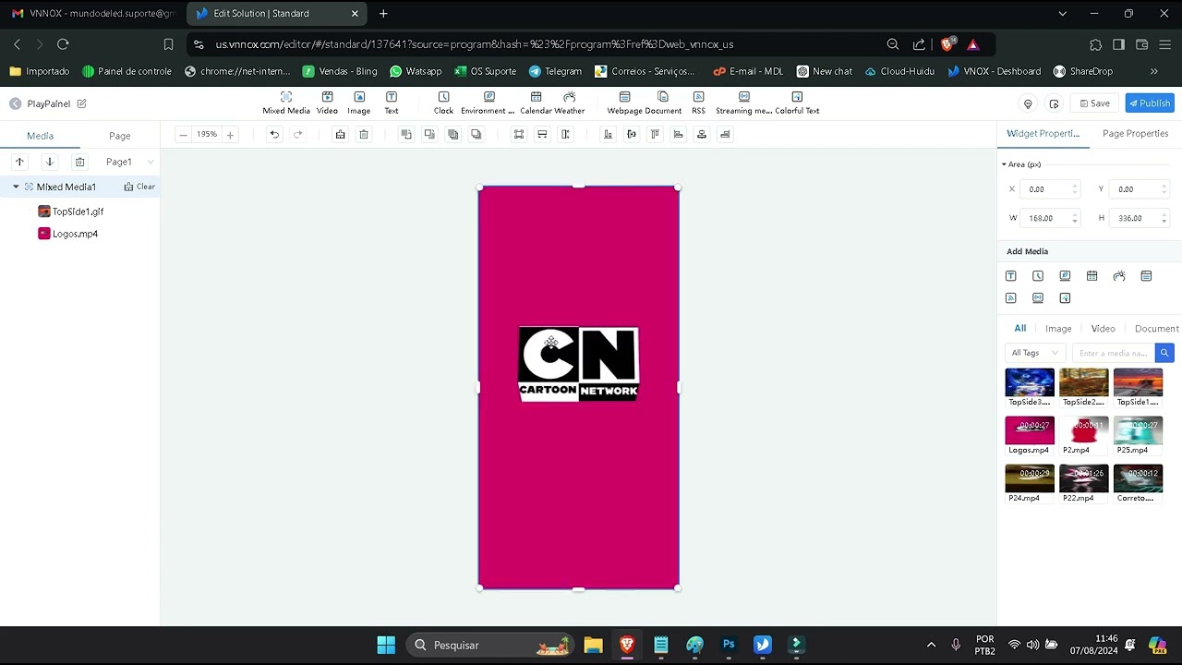Delete the selected widget via trash icon in canvas toolbar

point(364,135)
